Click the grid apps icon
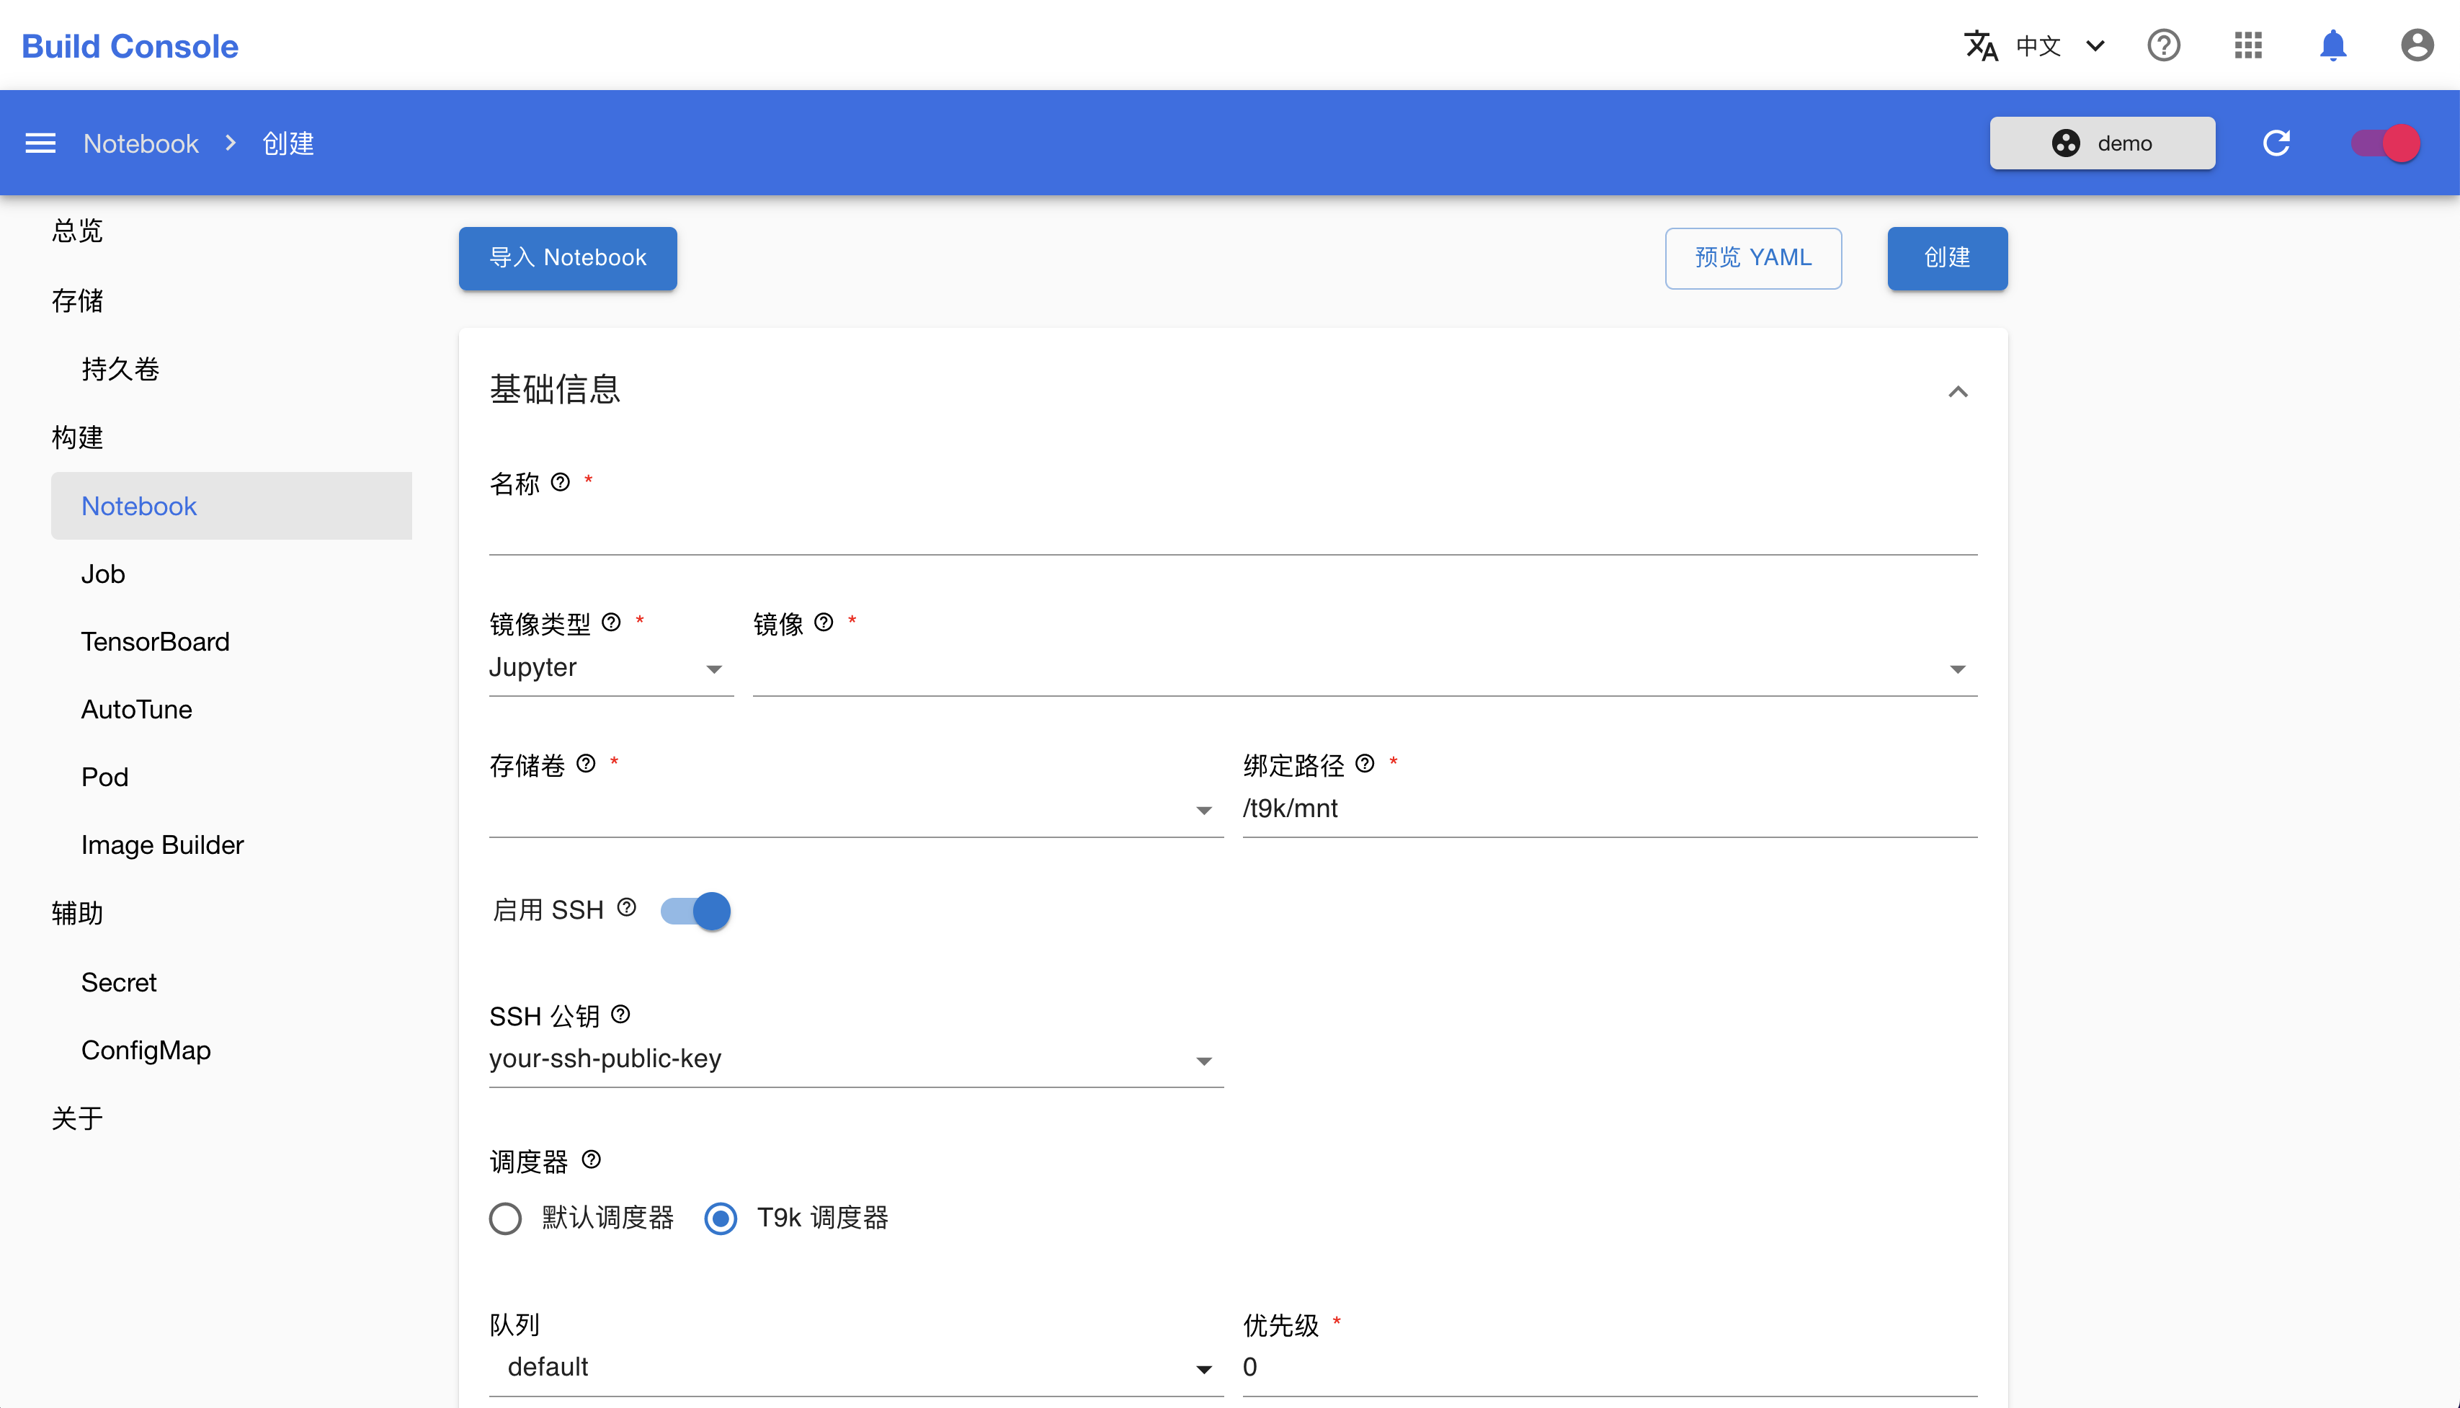The width and height of the screenshot is (2460, 1408). (2250, 45)
